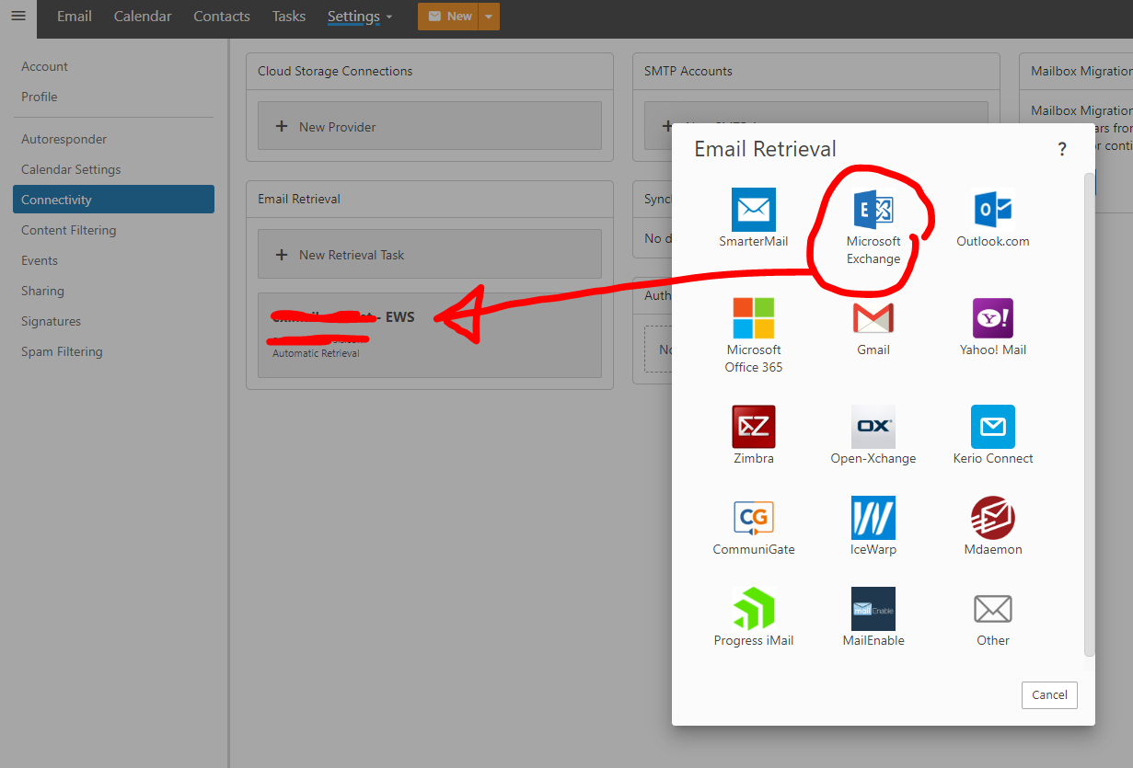
Task: Select the Kerio Connect icon
Action: pos(993,427)
